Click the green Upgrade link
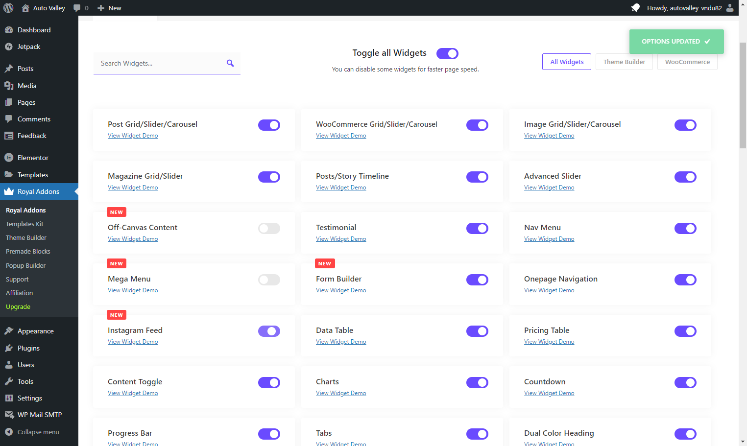This screenshot has height=446, width=747. pos(18,306)
